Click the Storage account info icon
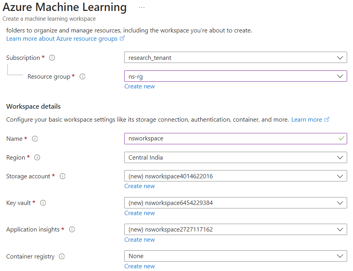Image resolution: width=353 pixels, height=271 pixels. click(x=62, y=176)
